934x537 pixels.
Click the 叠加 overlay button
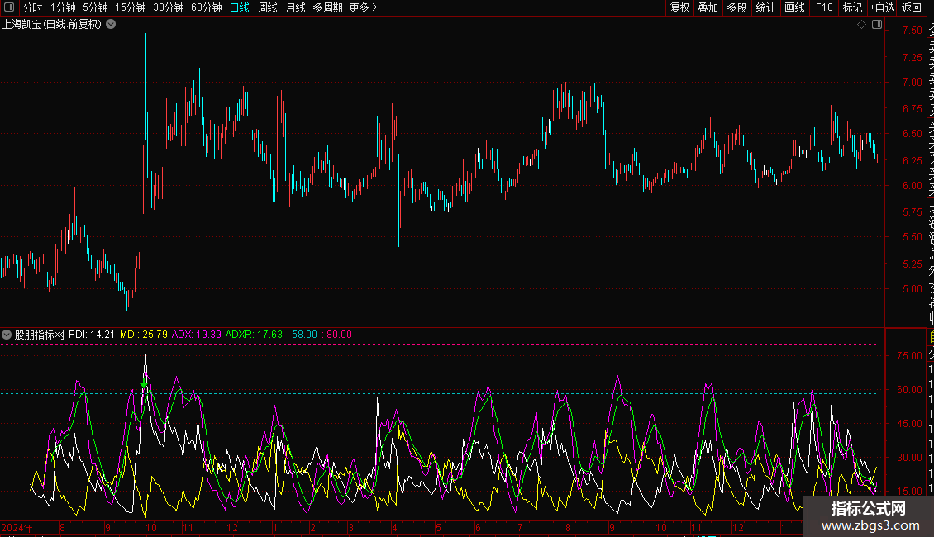[x=708, y=7]
